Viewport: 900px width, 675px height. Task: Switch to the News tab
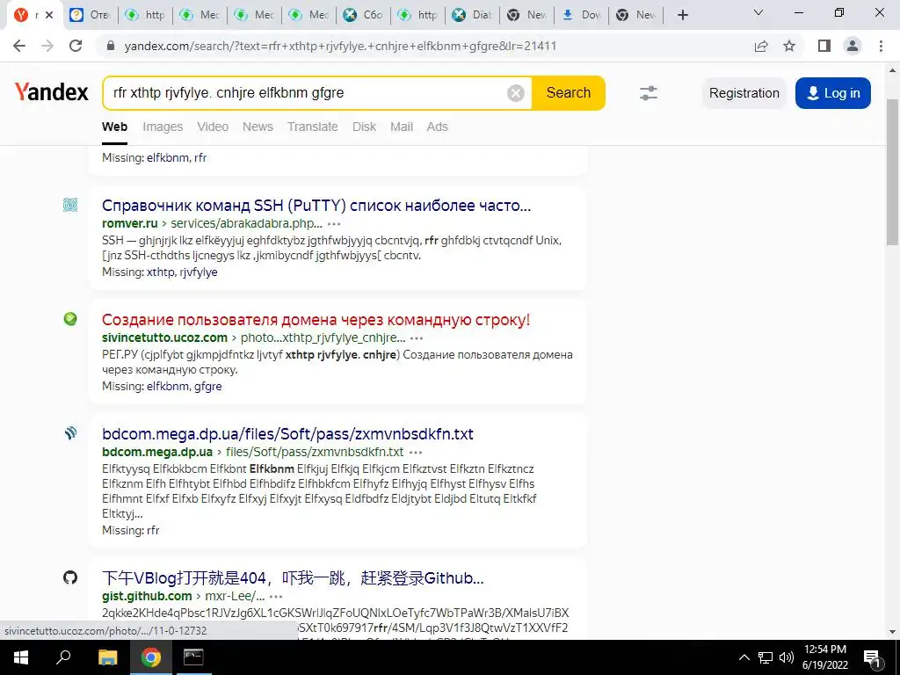click(x=258, y=127)
